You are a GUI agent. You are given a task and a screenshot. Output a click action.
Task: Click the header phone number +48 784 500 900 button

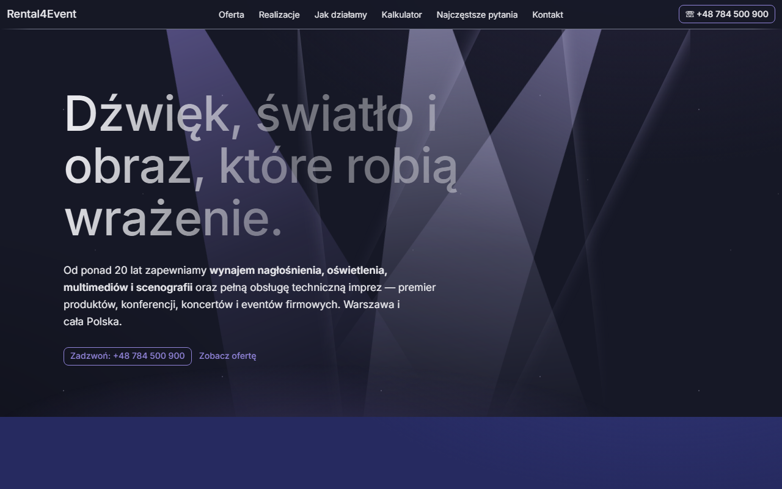tap(727, 14)
